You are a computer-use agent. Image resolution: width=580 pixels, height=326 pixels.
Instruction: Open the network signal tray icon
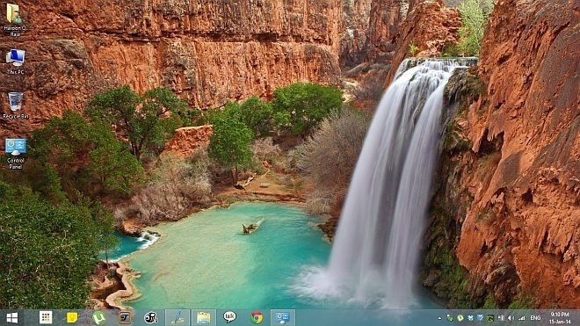pos(521,318)
